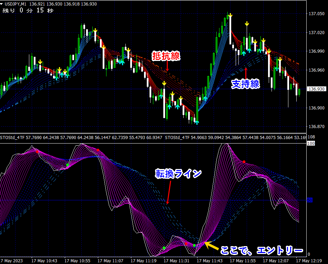
Task: Click the 残り 0 分 15 秒 countdown text
Action: [x=28, y=10]
